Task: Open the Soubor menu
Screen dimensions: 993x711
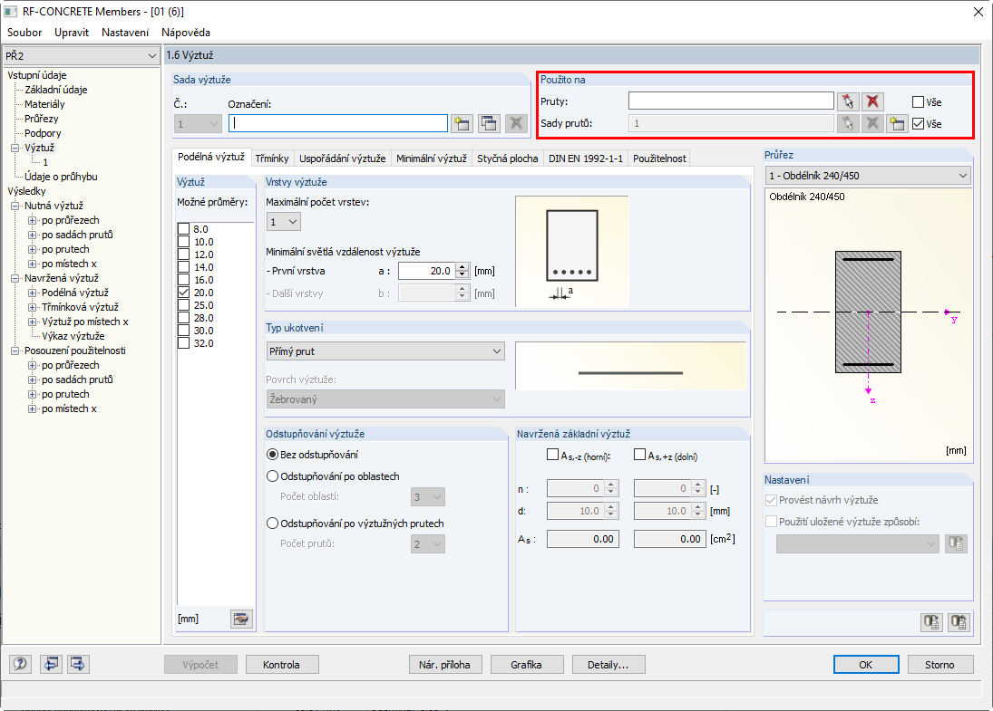Action: pyautogui.click(x=24, y=33)
